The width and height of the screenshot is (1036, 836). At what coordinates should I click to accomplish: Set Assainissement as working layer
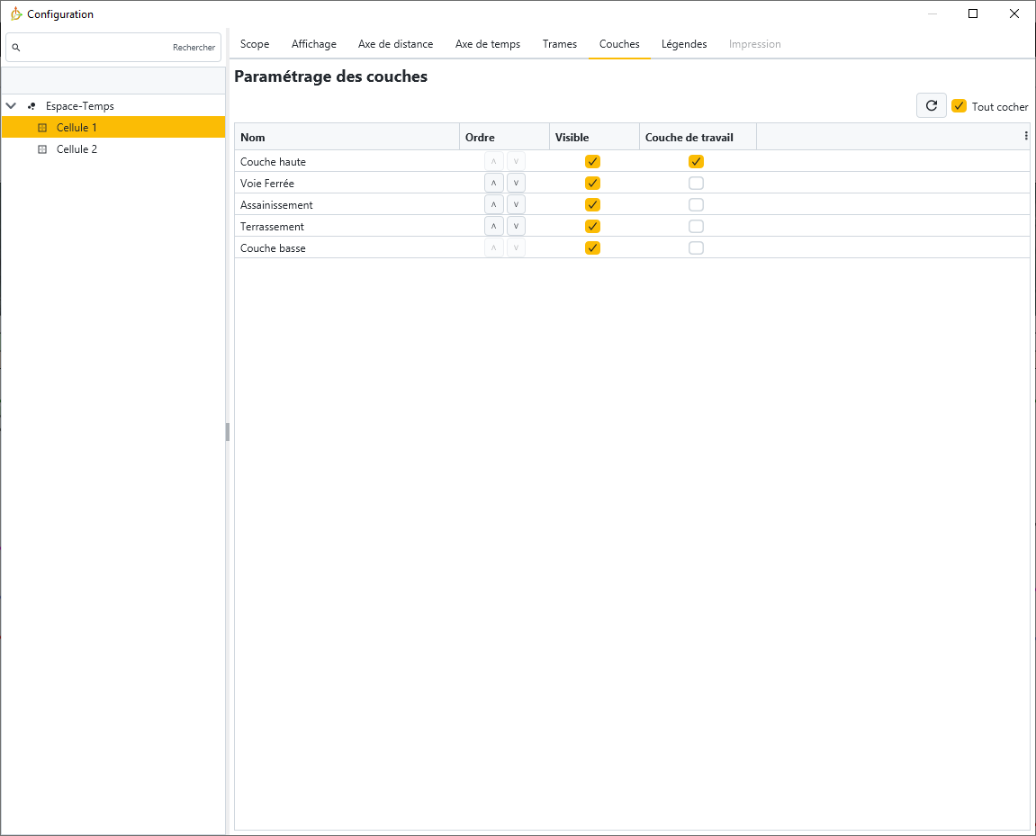click(x=696, y=205)
